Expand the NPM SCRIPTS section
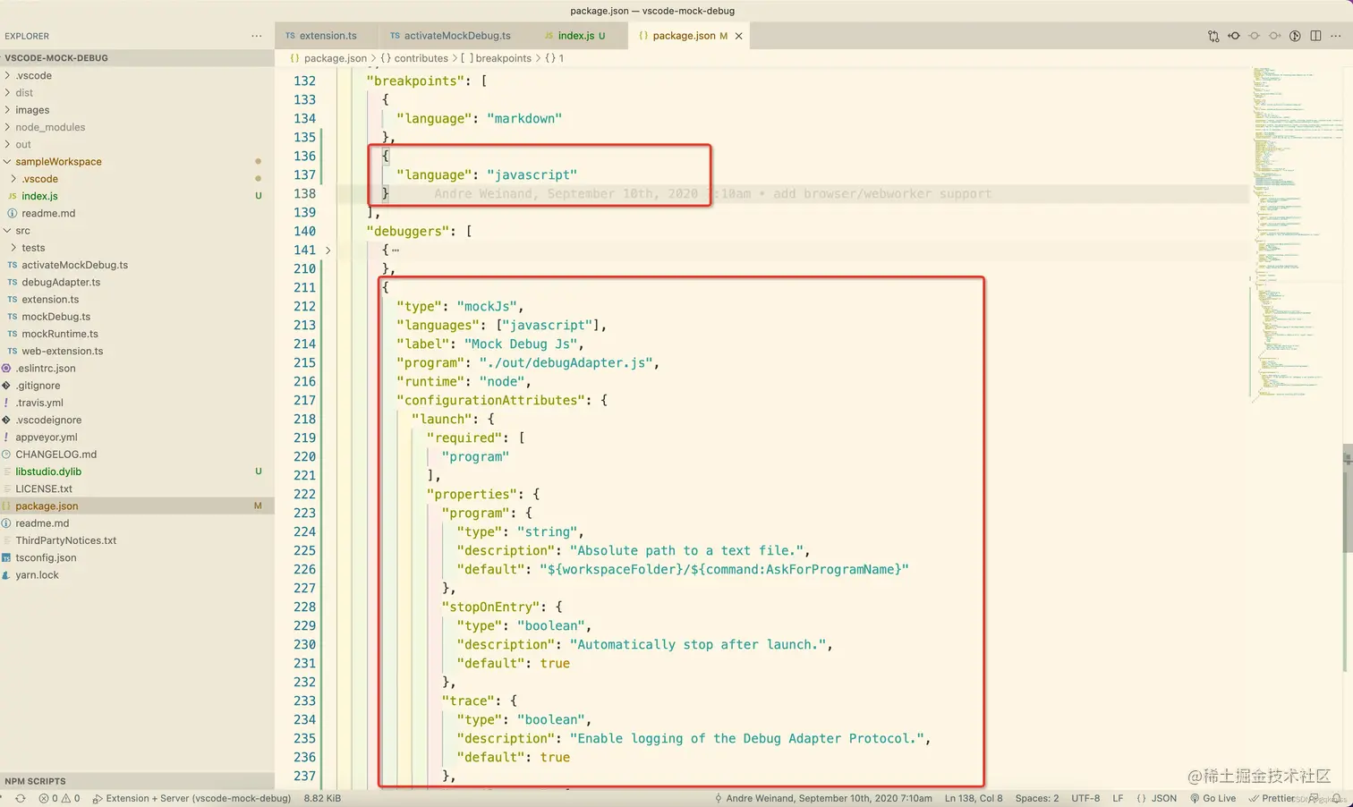Viewport: 1353px width, 807px height. tap(137, 781)
